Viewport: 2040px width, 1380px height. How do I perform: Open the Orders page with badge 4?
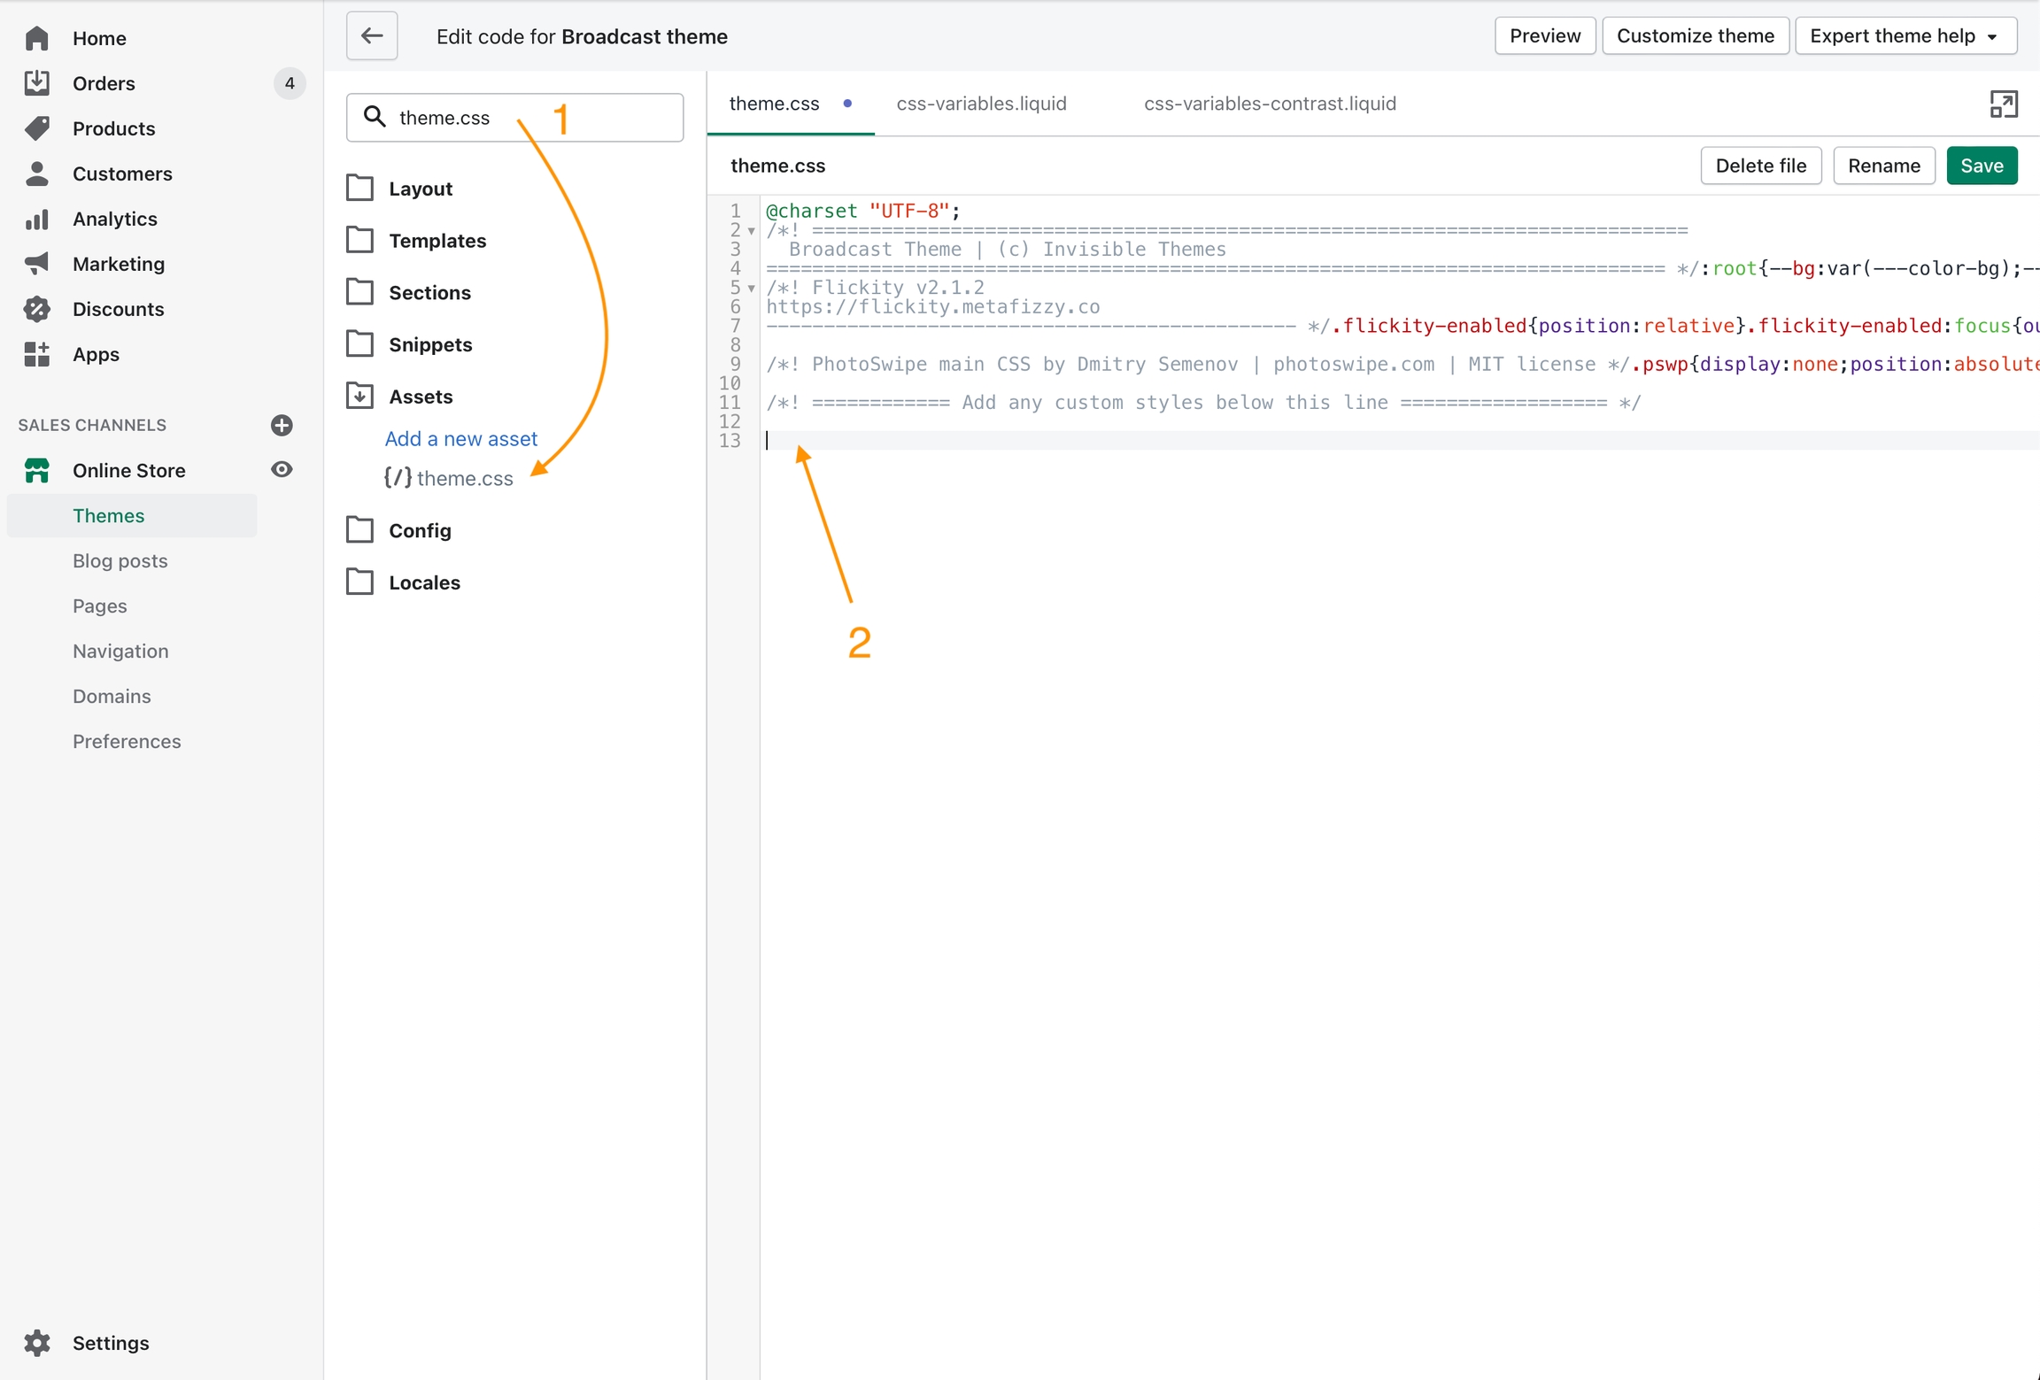click(x=104, y=83)
